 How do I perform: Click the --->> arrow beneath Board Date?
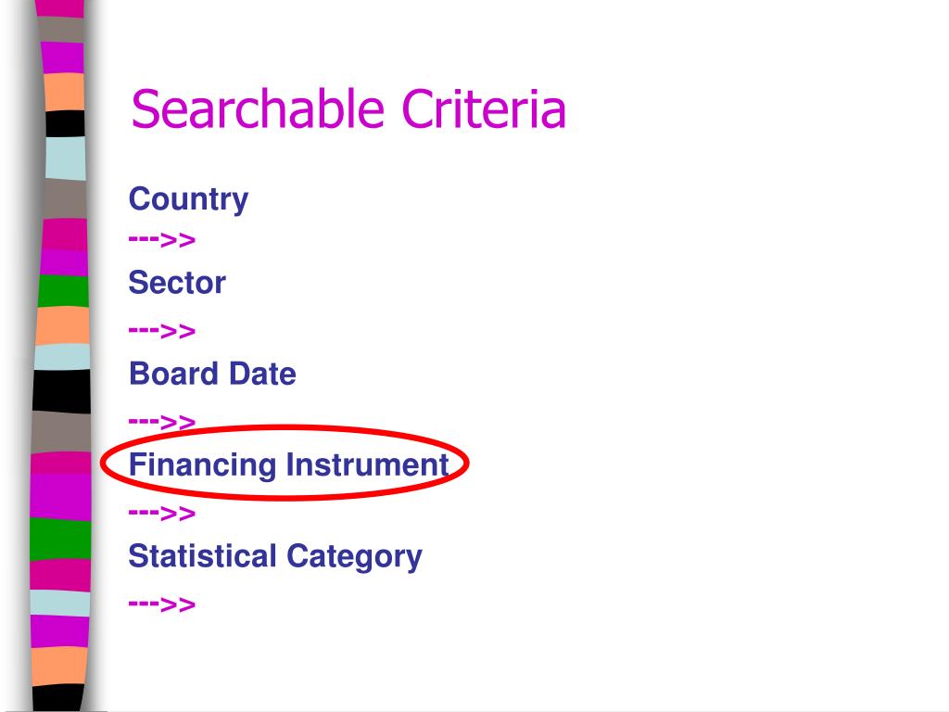pyautogui.click(x=161, y=421)
